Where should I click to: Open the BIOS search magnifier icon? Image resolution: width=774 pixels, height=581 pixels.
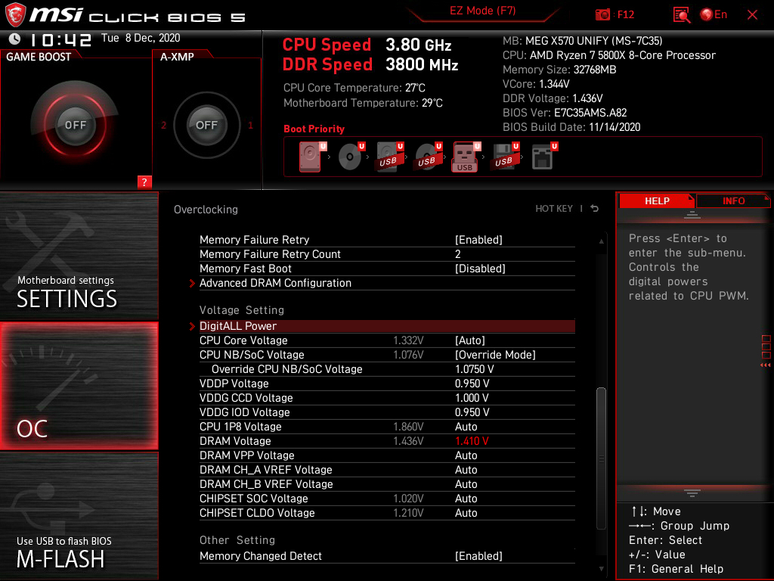682,15
